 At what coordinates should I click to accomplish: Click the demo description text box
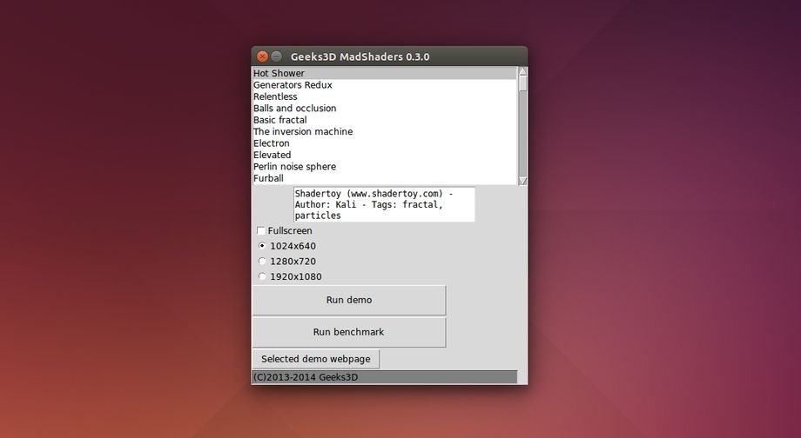pos(383,204)
